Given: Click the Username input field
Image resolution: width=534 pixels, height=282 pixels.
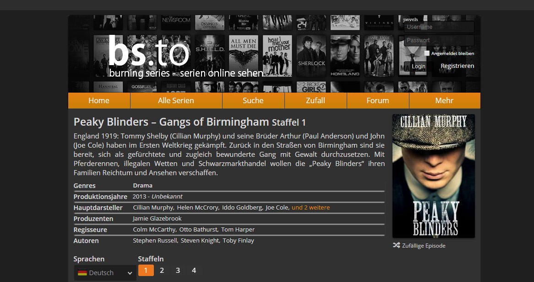Looking at the screenshot, I should coord(439,27).
